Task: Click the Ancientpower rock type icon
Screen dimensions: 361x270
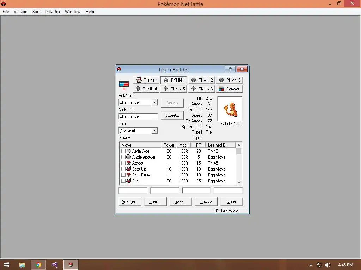Action: [x=129, y=157]
